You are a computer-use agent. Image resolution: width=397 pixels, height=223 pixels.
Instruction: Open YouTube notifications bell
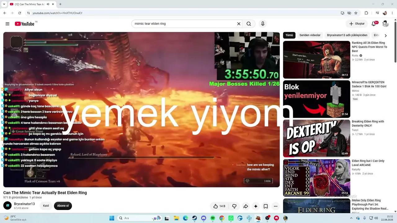[x=374, y=24]
